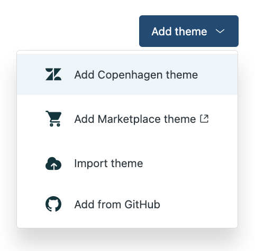Click the Add theme button
255x251 pixels.
tap(189, 31)
